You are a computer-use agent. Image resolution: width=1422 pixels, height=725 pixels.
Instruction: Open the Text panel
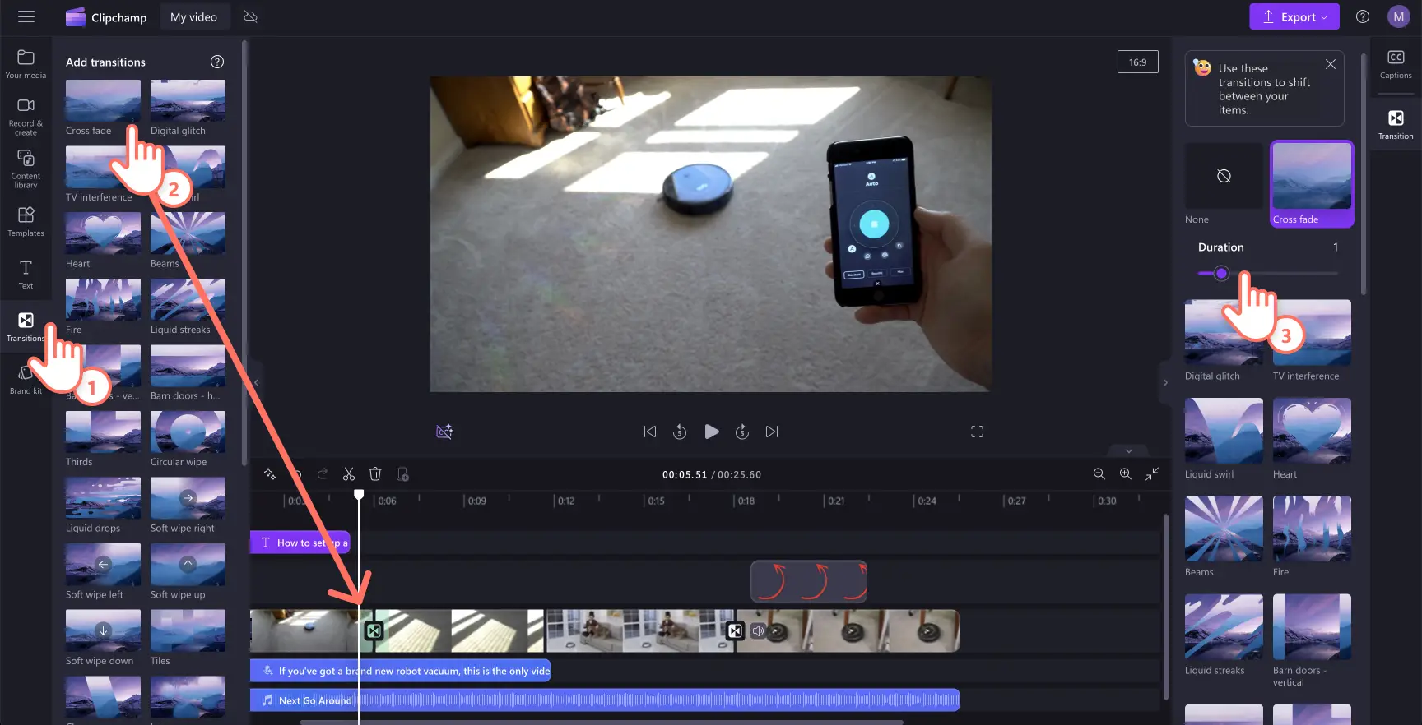pos(26,275)
